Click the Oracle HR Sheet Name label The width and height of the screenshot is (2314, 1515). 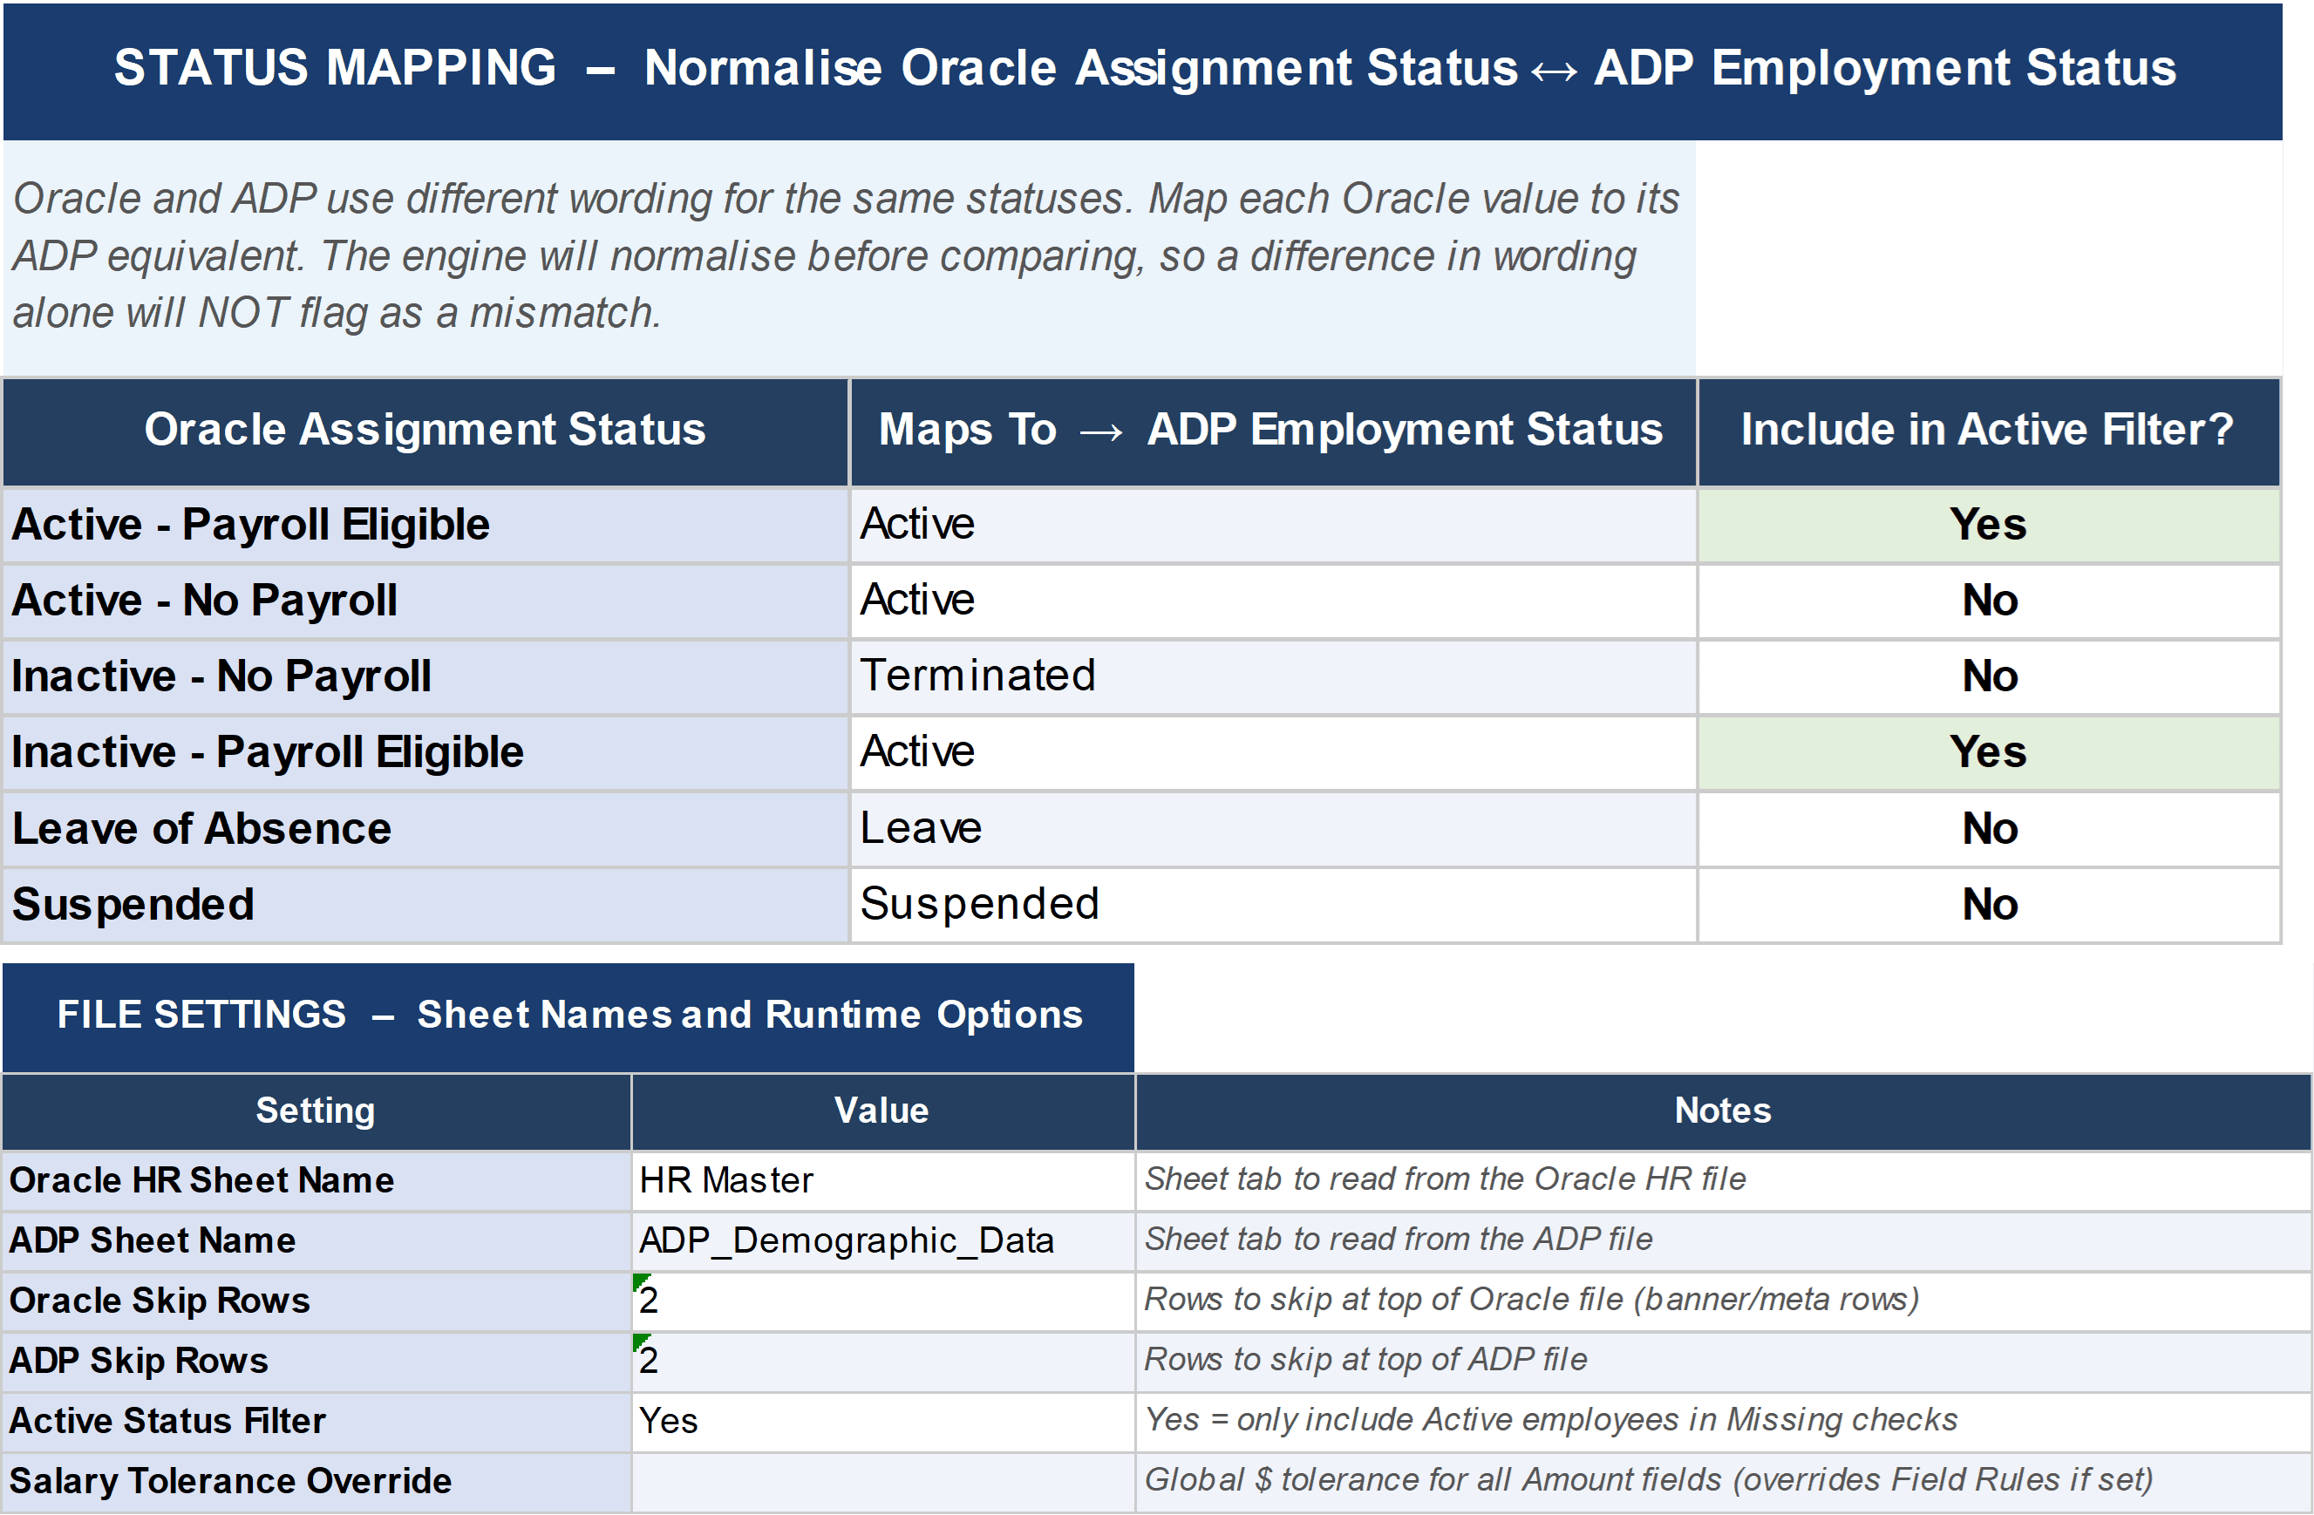[316, 1182]
